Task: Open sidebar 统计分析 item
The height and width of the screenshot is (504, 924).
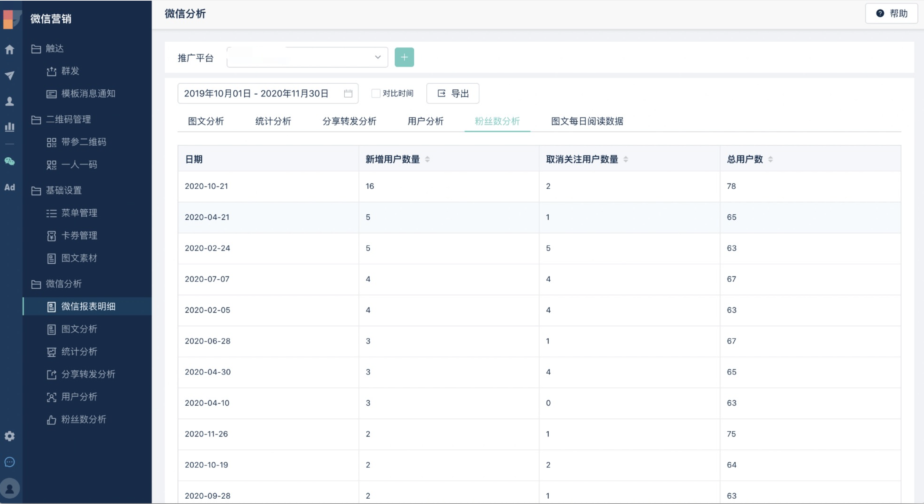Action: click(87, 351)
